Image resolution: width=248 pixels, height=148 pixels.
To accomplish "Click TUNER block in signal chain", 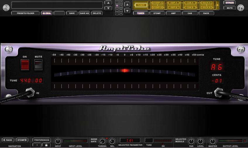I will click(x=141, y=5).
